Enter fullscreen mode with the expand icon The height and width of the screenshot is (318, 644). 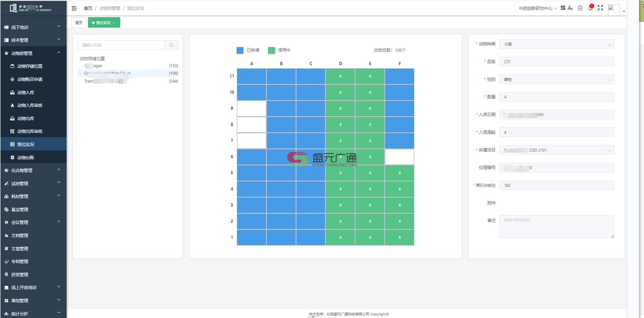coord(600,8)
